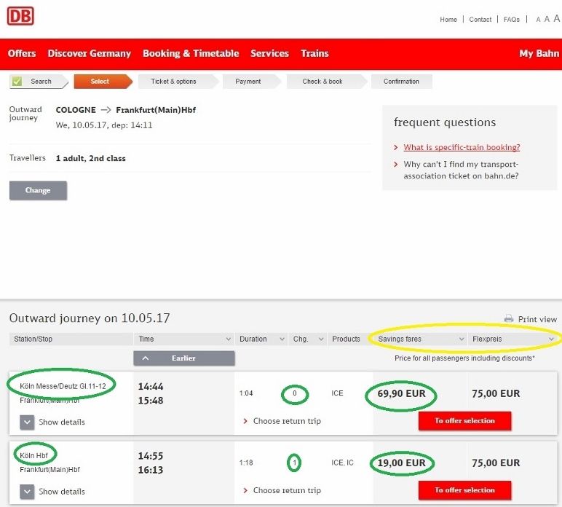Image resolution: width=562 pixels, height=507 pixels.
Task: Click the Check & book step
Action: [327, 82]
